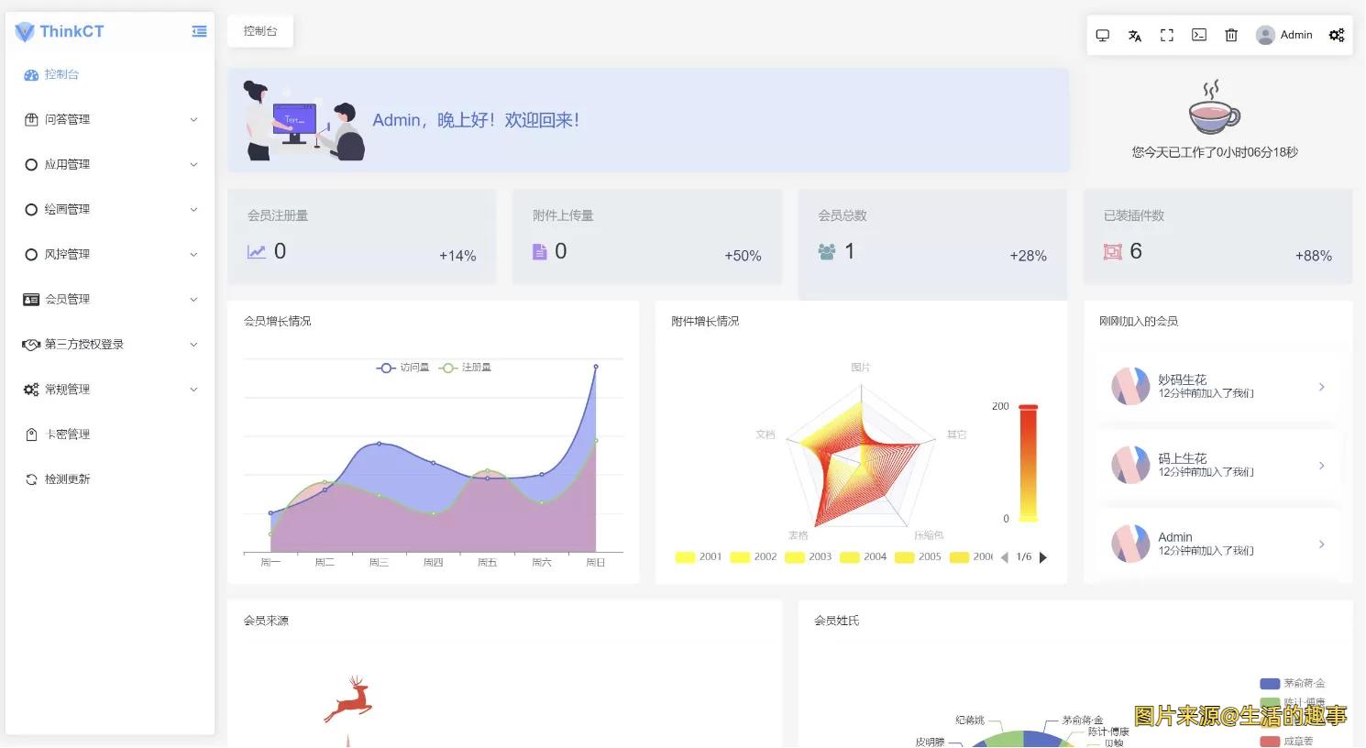
Task: Toggle the 注册量 series in chart legend
Action: (466, 368)
